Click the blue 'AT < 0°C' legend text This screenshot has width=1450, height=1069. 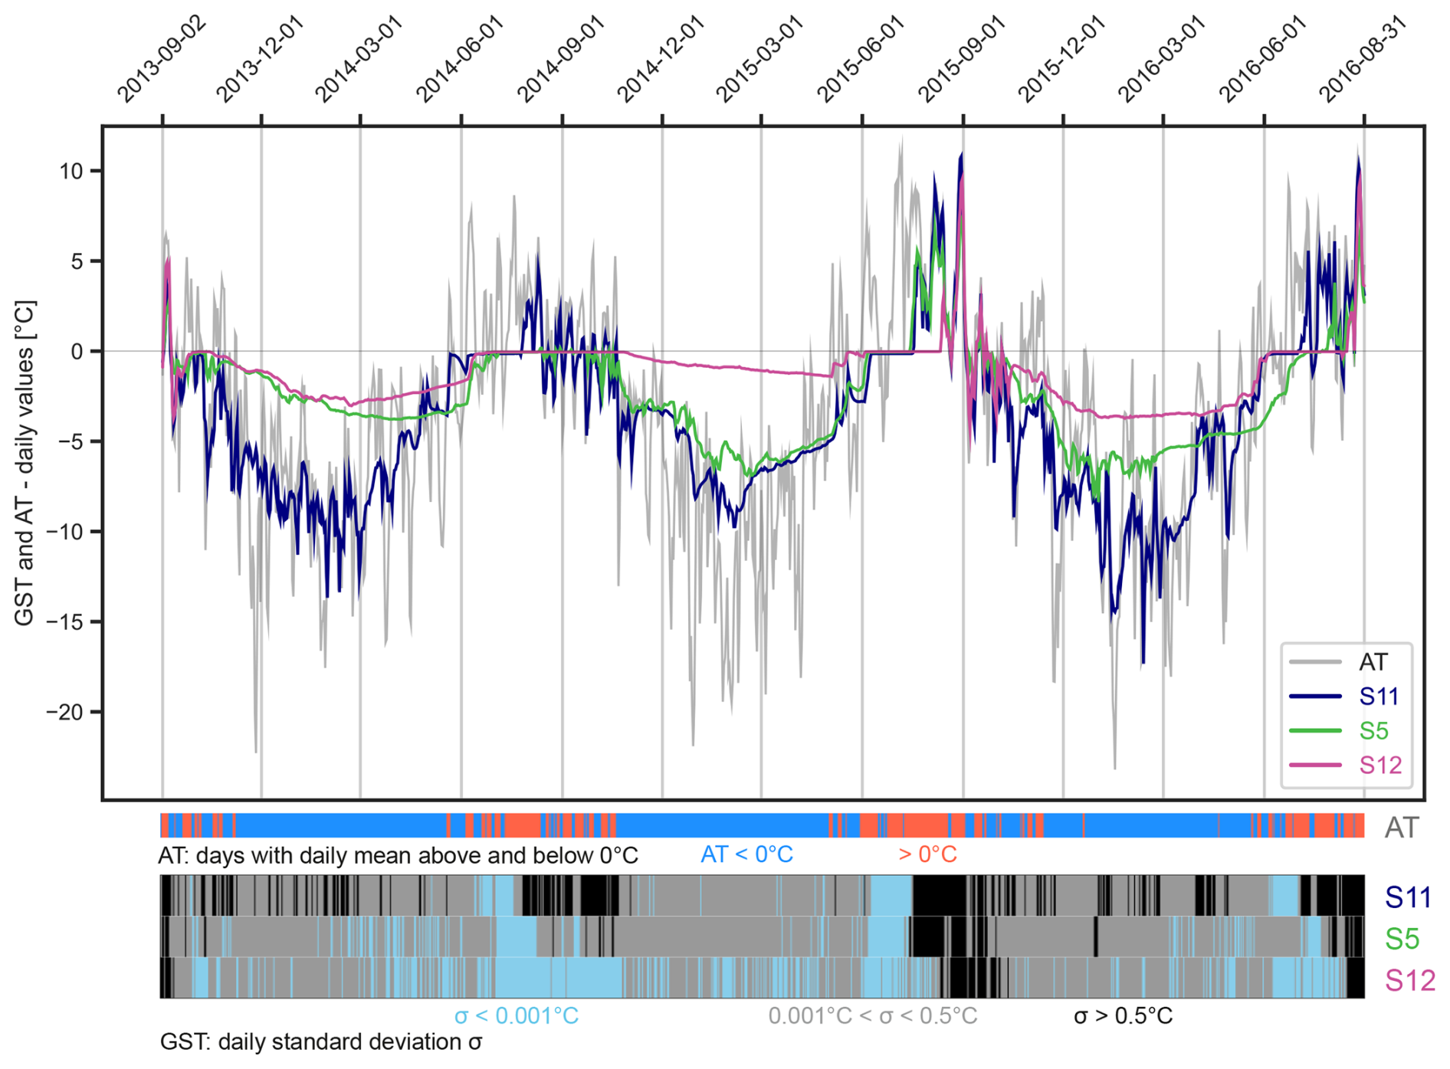pyautogui.click(x=746, y=854)
